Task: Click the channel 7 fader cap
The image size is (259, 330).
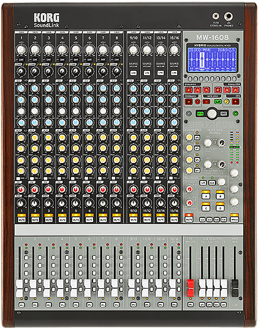Action: 101,288
